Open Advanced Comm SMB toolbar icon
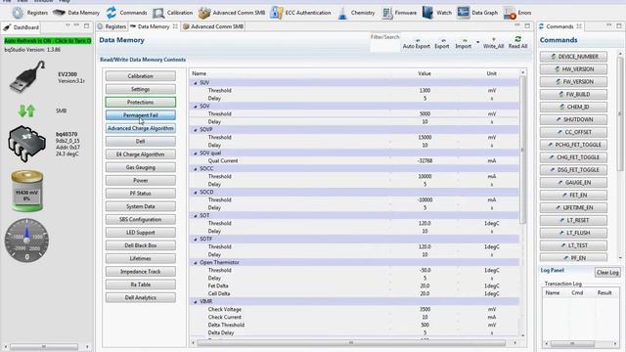 tap(204, 13)
